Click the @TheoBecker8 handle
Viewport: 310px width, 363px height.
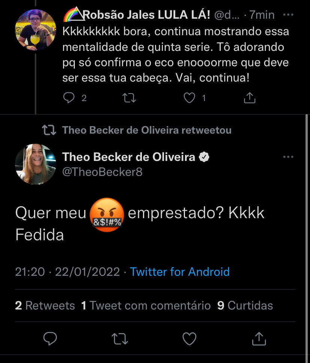click(x=102, y=173)
